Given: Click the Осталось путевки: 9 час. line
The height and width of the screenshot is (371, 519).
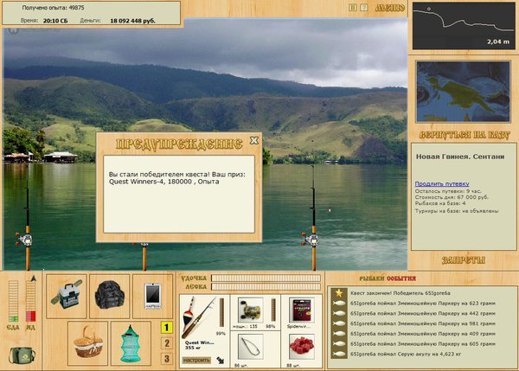Looking at the screenshot, I should click(448, 191).
